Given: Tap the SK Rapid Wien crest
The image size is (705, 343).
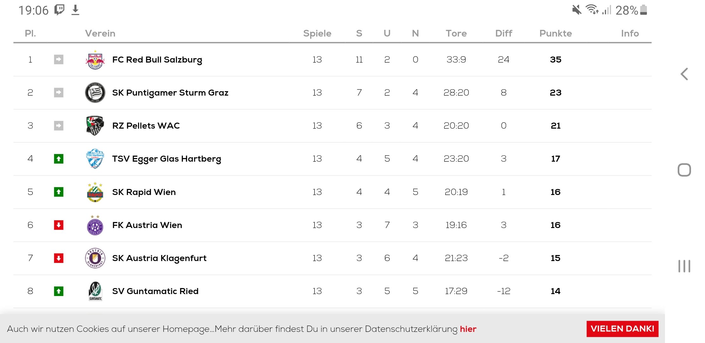Looking at the screenshot, I should click(x=95, y=192).
